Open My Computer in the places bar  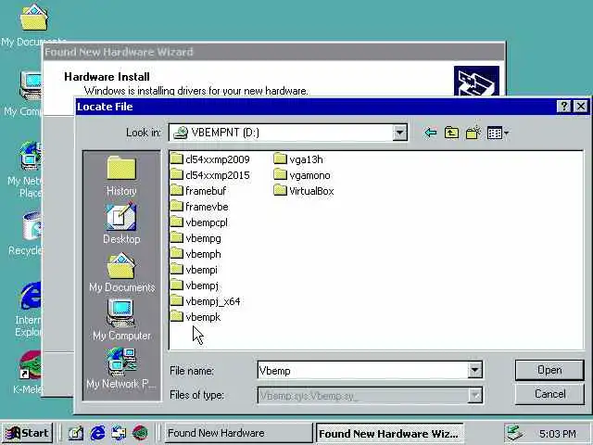click(121, 320)
